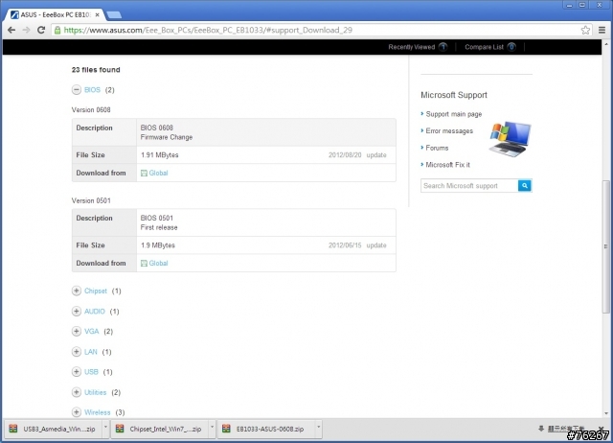
Task: Open the Forums link
Action: (x=437, y=148)
